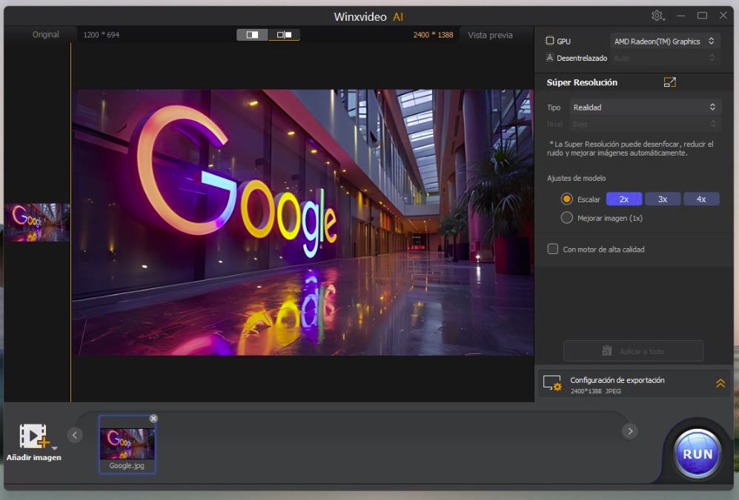Click the GPU chip icon
This screenshot has height=500, width=739.
tap(549, 41)
